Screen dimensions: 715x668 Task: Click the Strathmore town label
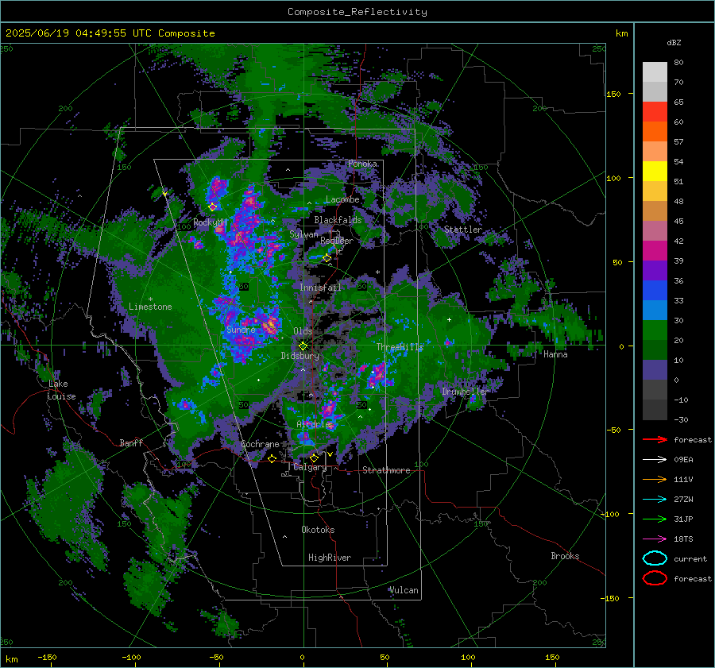tap(386, 470)
